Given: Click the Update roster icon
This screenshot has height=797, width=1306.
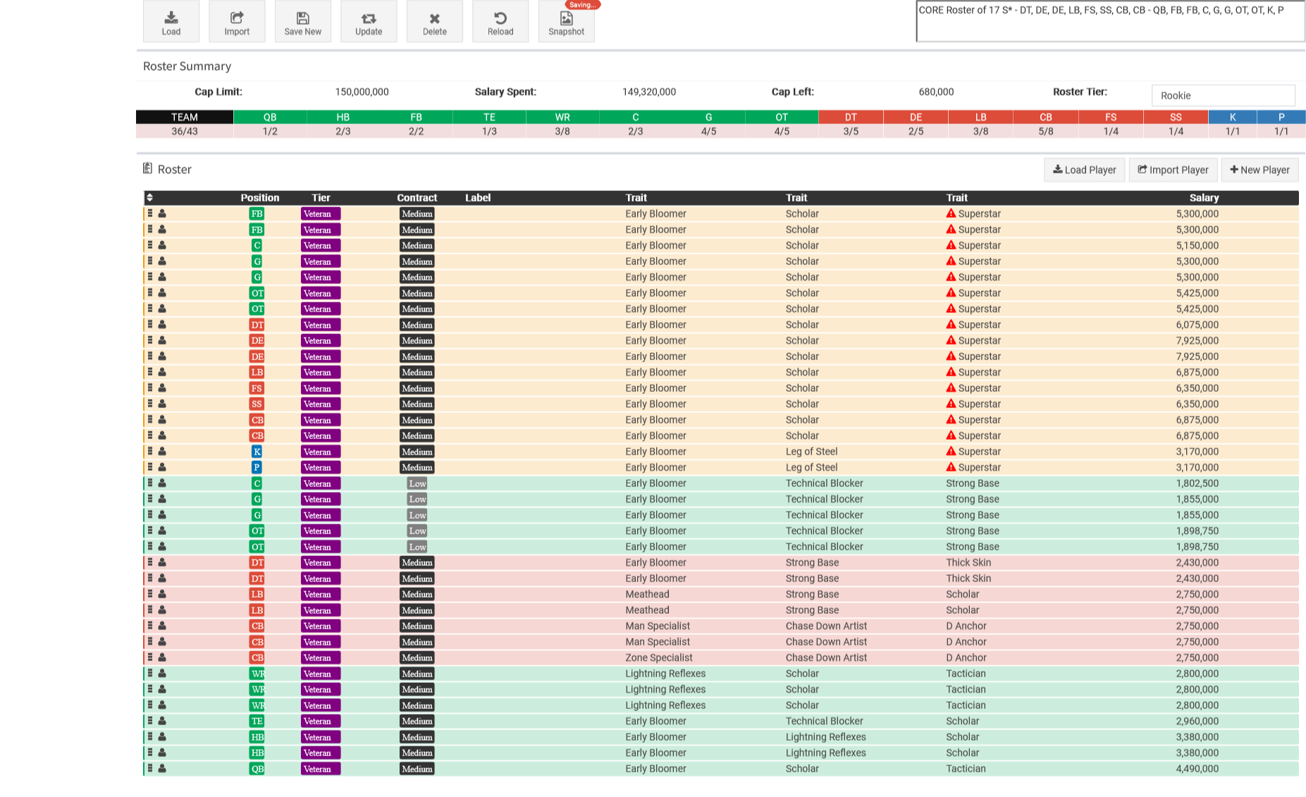Looking at the screenshot, I should [369, 18].
